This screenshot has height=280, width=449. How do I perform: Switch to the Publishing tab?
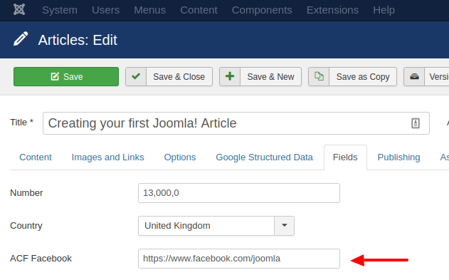pos(398,157)
